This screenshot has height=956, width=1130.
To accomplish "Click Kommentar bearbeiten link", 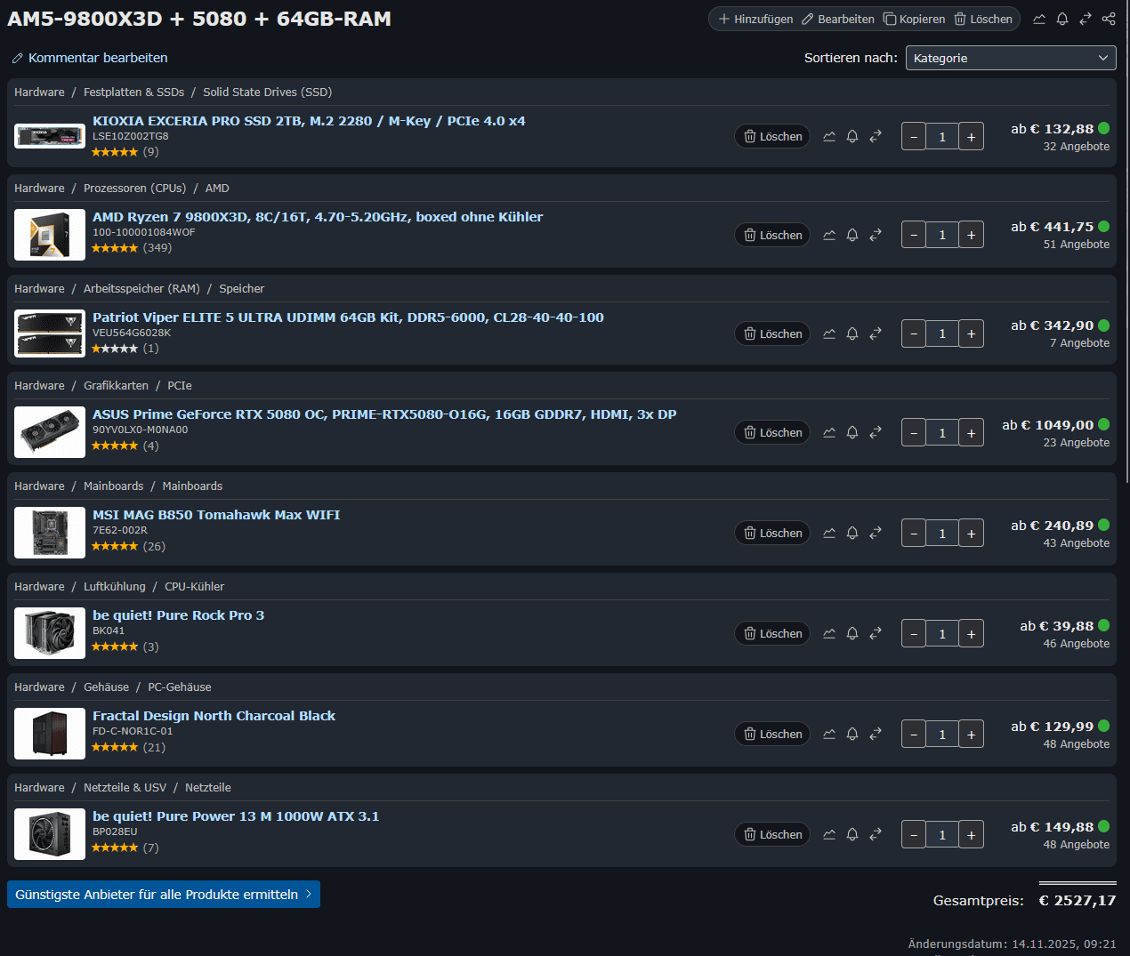I will [x=89, y=58].
